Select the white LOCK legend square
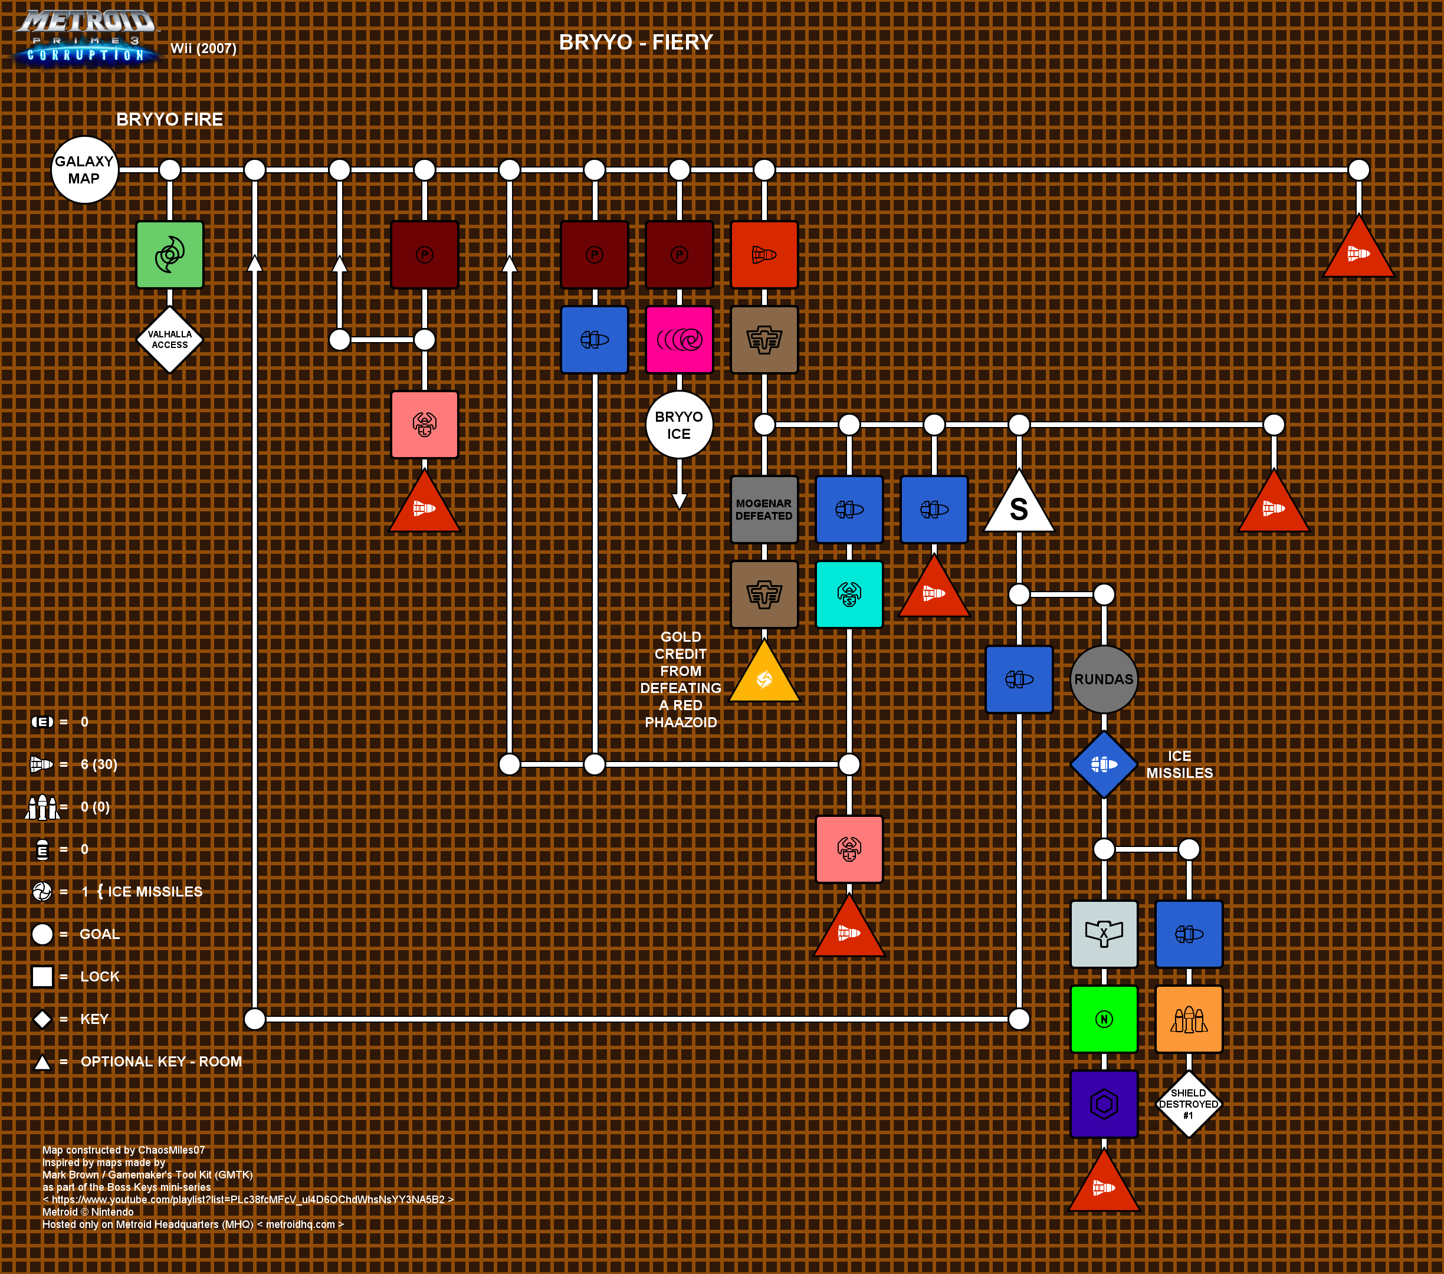This screenshot has width=1444, height=1274. click(42, 977)
